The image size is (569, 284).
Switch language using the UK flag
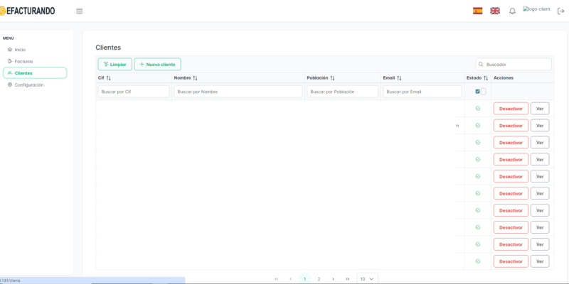click(x=495, y=11)
